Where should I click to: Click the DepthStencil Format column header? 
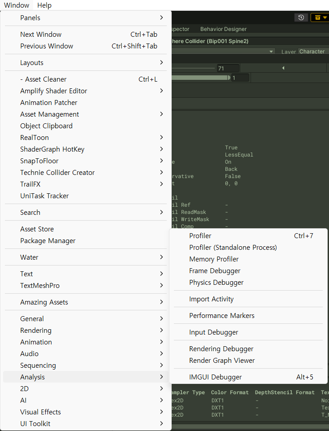(x=285, y=392)
